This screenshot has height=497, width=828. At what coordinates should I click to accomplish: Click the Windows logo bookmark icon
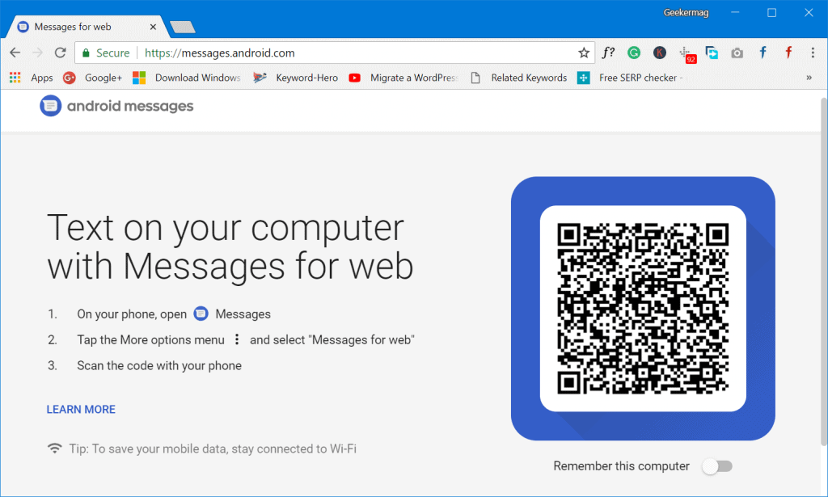pos(139,78)
